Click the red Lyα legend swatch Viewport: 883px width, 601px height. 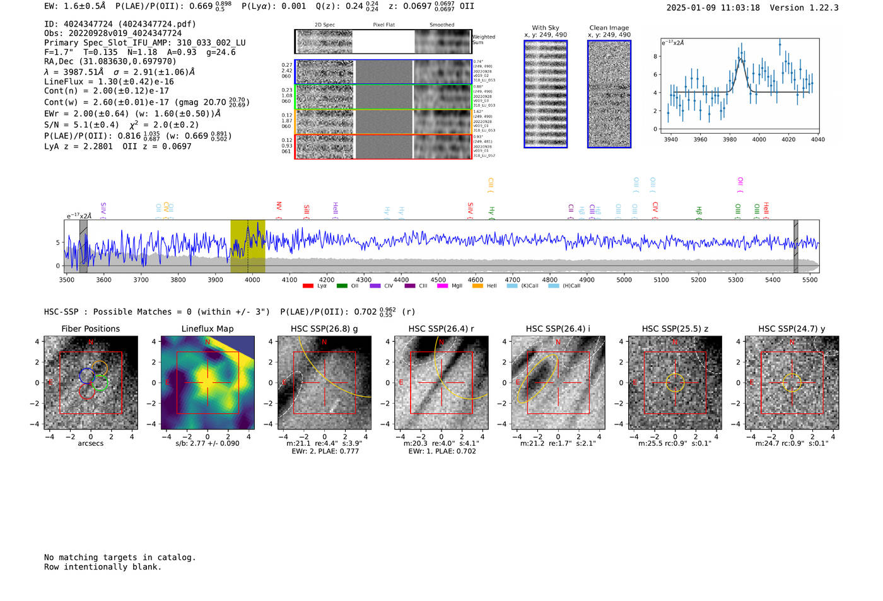[308, 286]
